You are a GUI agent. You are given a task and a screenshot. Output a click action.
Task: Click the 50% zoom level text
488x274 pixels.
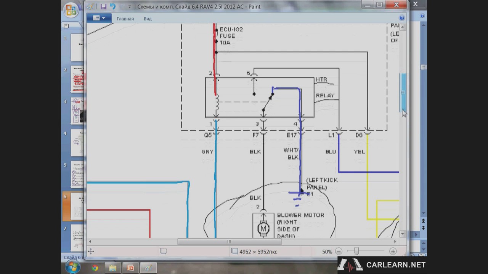pos(327,252)
